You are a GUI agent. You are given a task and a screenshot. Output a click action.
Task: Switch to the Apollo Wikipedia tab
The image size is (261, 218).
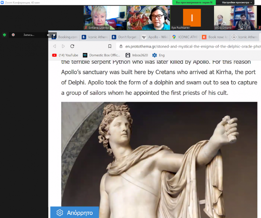[x=155, y=37]
